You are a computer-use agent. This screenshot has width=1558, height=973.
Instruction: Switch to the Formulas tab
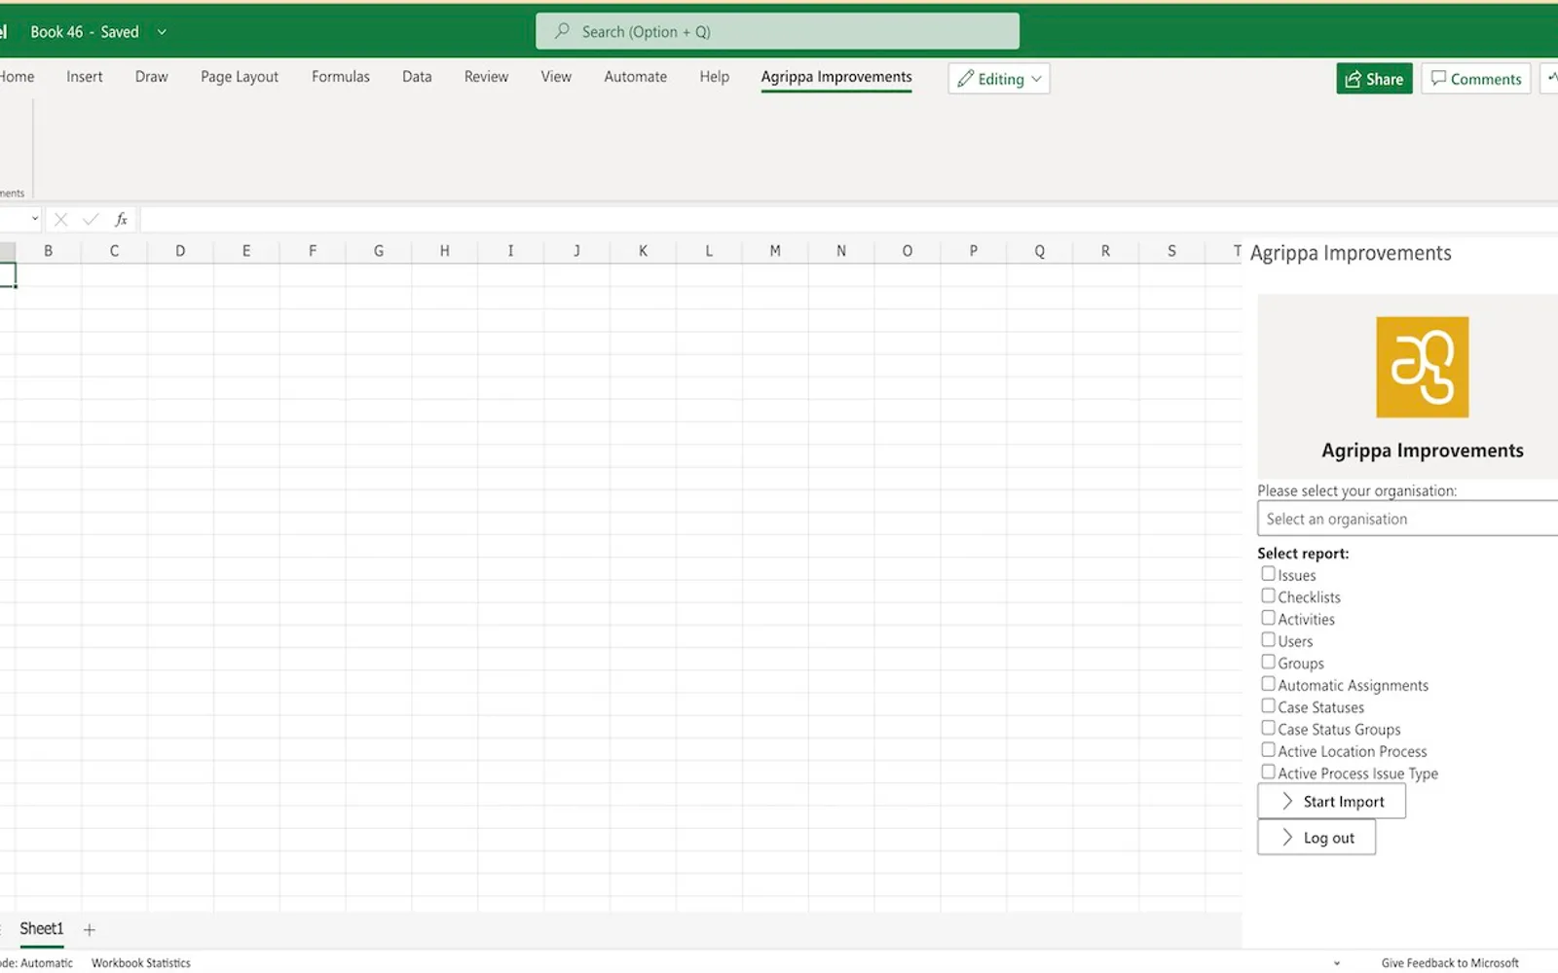[341, 77]
